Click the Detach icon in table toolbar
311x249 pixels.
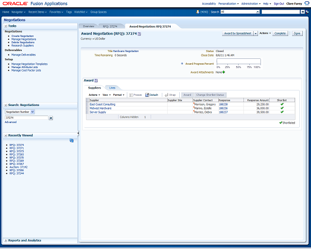[x=147, y=95]
